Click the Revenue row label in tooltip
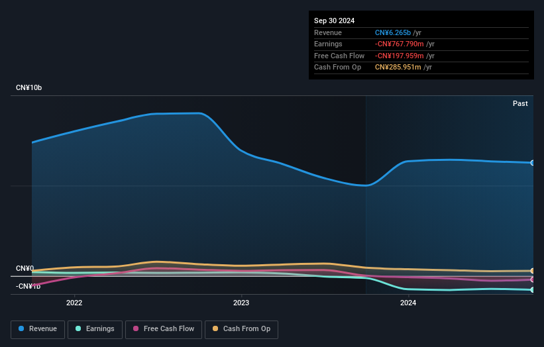Image resolution: width=544 pixels, height=347 pixels. (328, 32)
